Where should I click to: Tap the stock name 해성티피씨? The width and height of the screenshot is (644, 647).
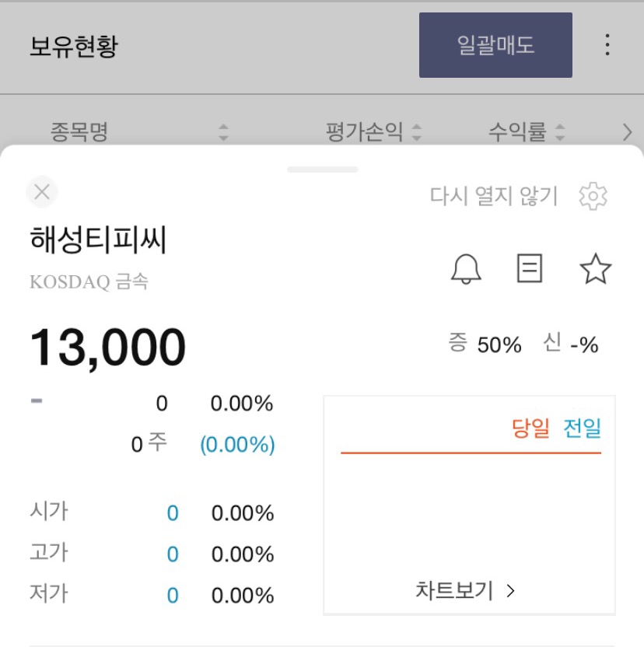pos(98,240)
